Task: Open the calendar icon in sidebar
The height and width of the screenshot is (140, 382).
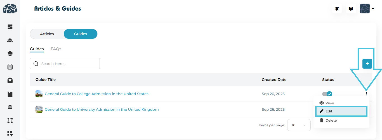Action: coord(10,67)
